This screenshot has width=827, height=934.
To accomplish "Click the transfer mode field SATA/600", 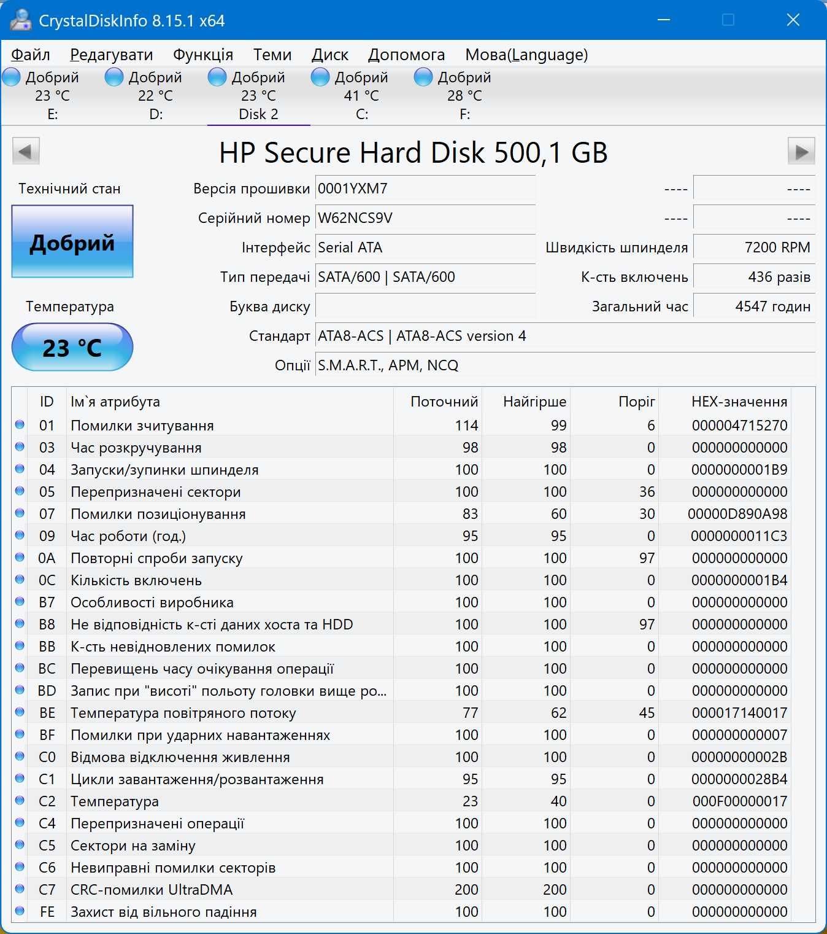I will point(425,277).
